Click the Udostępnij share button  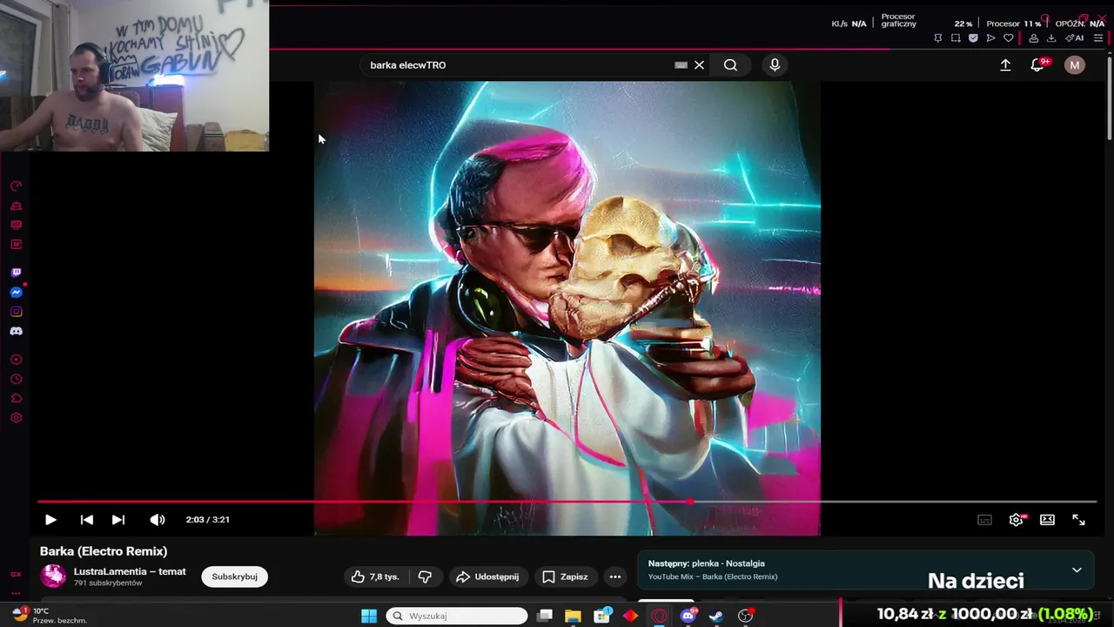(x=487, y=576)
